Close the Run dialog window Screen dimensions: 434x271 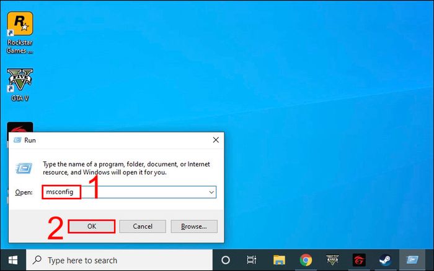216,140
